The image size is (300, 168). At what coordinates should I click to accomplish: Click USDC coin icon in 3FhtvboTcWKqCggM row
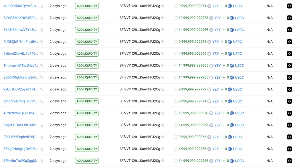[232, 161]
